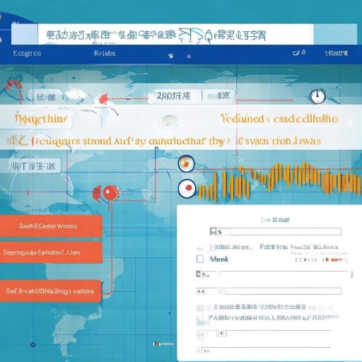Click the flag icon in the panel's top input field
The height and width of the screenshot is (362, 362).
coord(213,231)
